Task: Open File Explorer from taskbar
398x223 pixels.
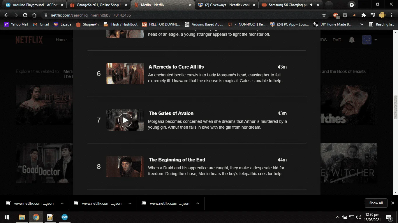Action: click(22, 217)
